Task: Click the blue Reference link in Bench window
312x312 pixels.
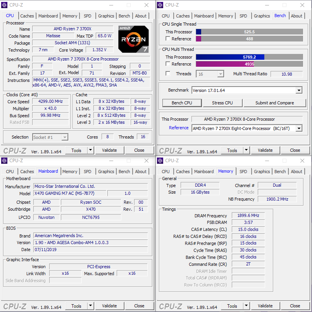Action: point(179,128)
